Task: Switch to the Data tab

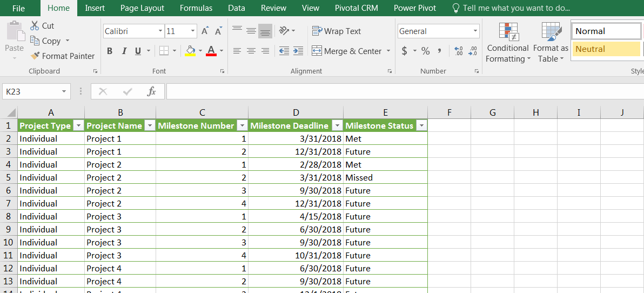Action: pos(237,8)
